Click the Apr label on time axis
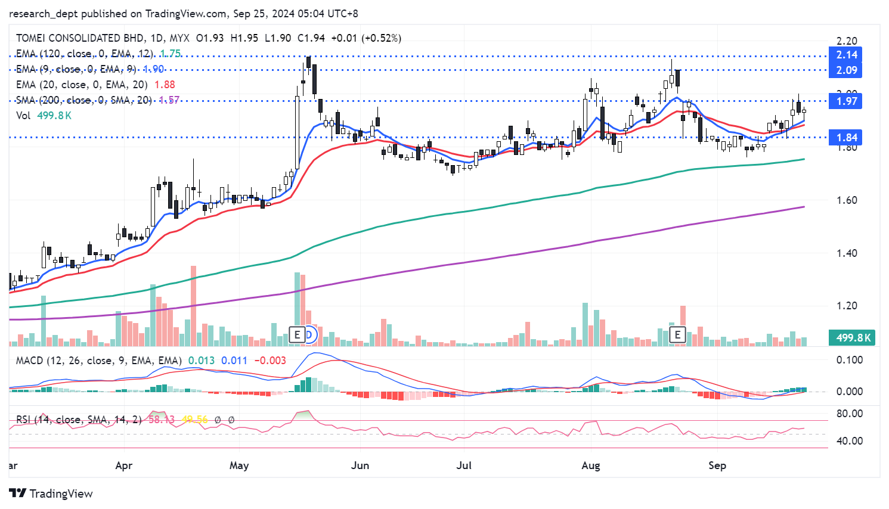 pos(123,465)
